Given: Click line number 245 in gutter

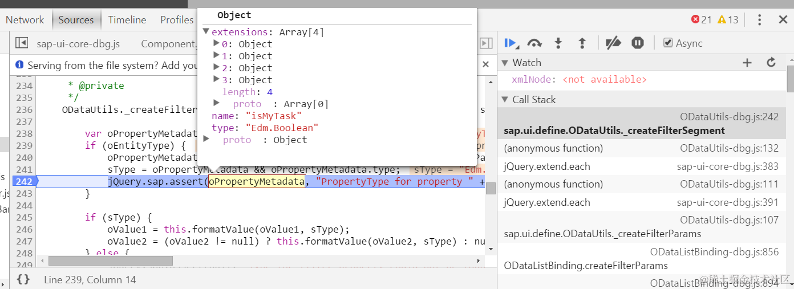Looking at the screenshot, I should (24, 217).
